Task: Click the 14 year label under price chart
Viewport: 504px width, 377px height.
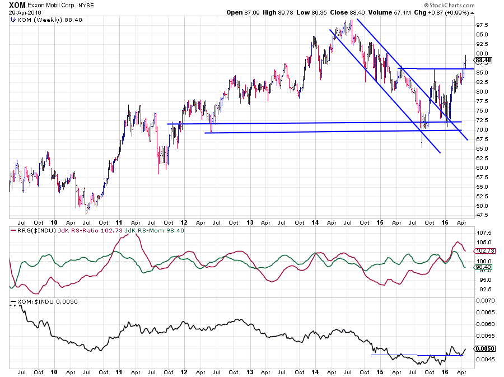Action: pos(315,222)
